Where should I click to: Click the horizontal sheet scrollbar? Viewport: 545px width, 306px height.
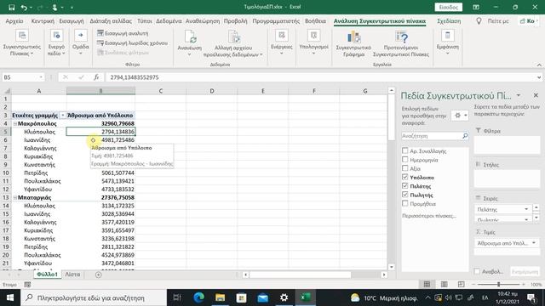[x=300, y=275]
